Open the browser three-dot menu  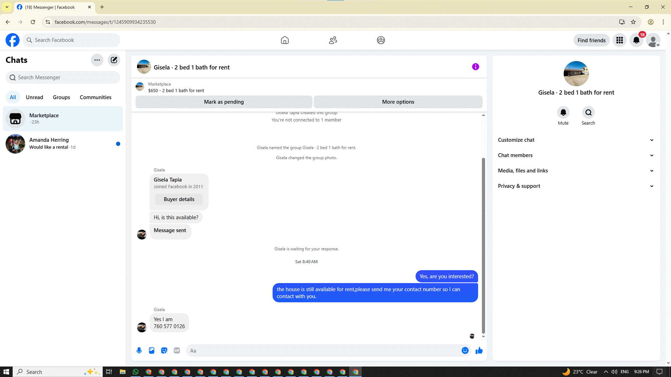point(663,22)
